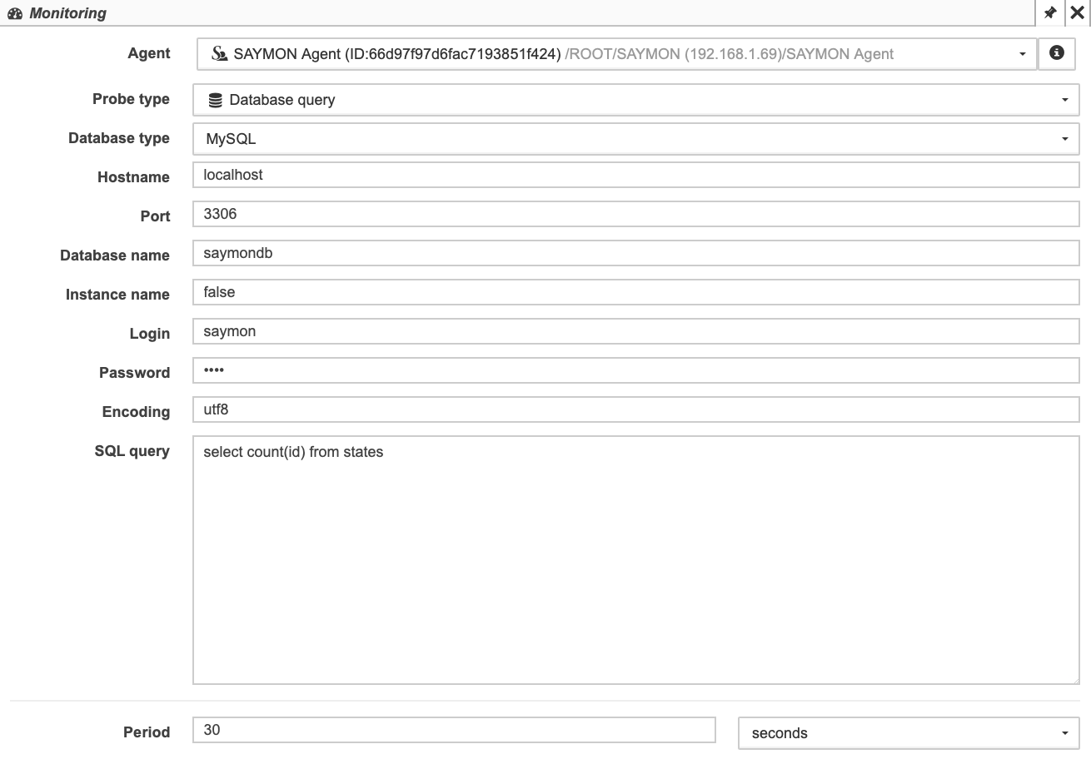Click the SQL query label
1091x759 pixels.
(132, 451)
